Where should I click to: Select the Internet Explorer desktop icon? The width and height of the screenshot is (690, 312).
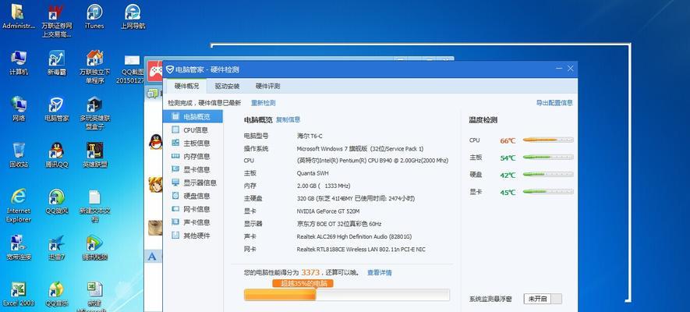point(19,205)
